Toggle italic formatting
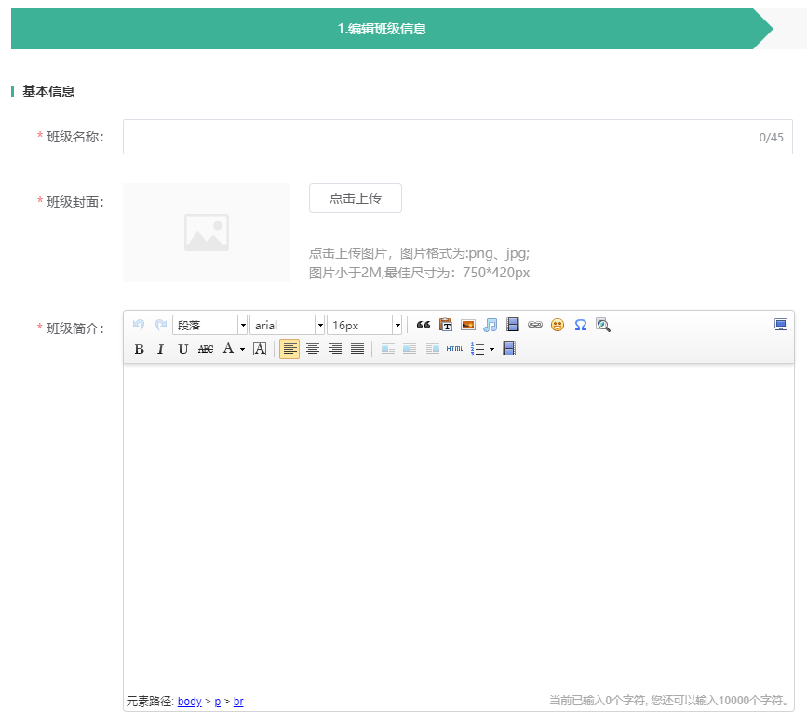The height and width of the screenshot is (723, 807). [x=161, y=349]
